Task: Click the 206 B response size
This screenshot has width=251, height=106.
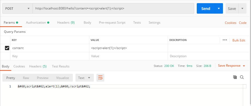Action: click(x=207, y=66)
